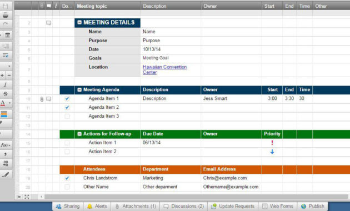Image resolution: width=350 pixels, height=211 pixels.
Task: Check the Agenda Item 3 checkbox
Action: 67,116
